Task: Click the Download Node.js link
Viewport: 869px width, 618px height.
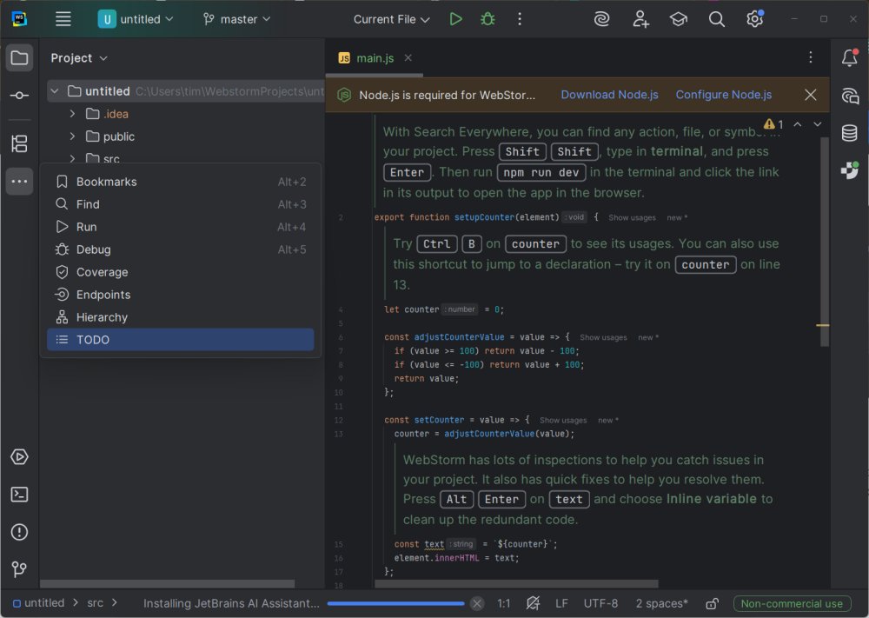Action: coord(609,95)
